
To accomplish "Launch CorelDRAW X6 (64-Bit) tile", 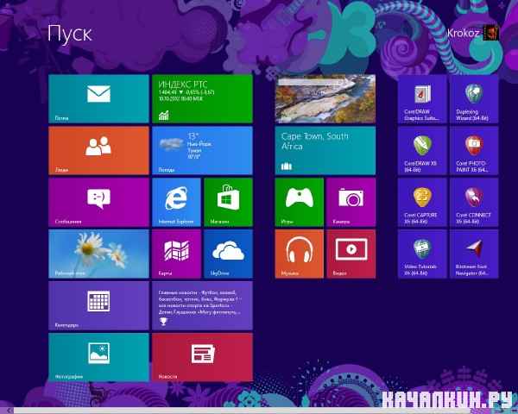I will click(x=422, y=151).
